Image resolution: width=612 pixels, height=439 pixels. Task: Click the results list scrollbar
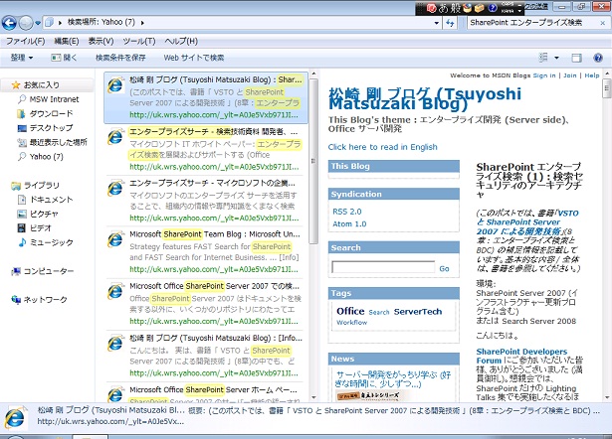point(313,162)
